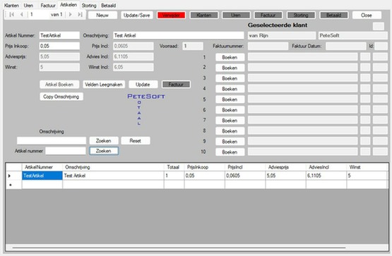Click Artikel Boeken button
This screenshot has width=392, height=256.
coord(59,85)
